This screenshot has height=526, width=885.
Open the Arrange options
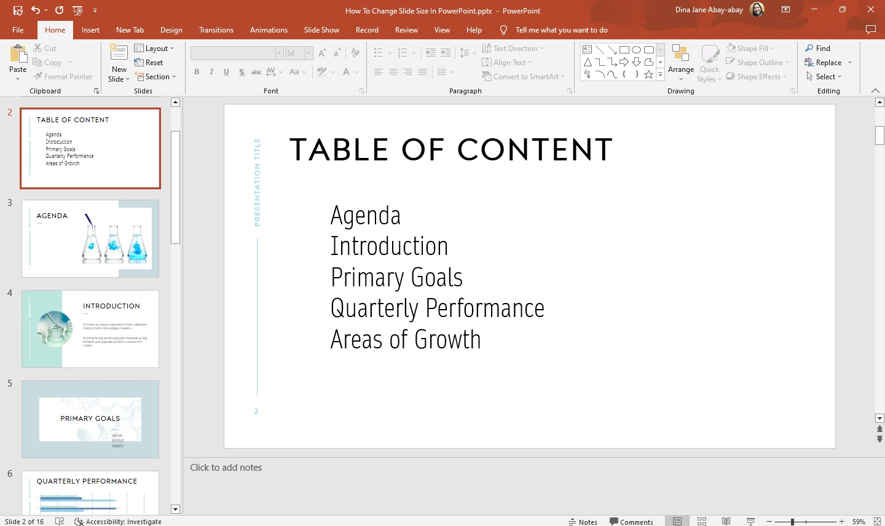(x=681, y=62)
